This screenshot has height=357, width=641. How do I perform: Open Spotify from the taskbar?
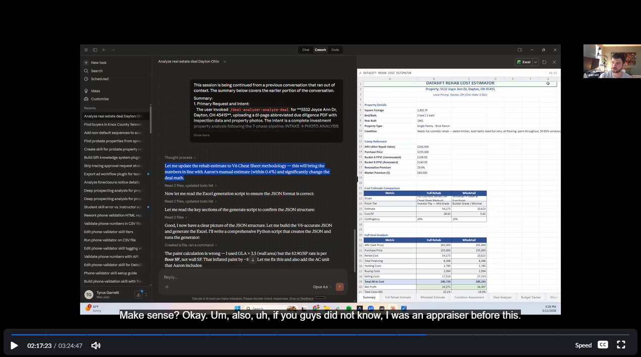349,308
